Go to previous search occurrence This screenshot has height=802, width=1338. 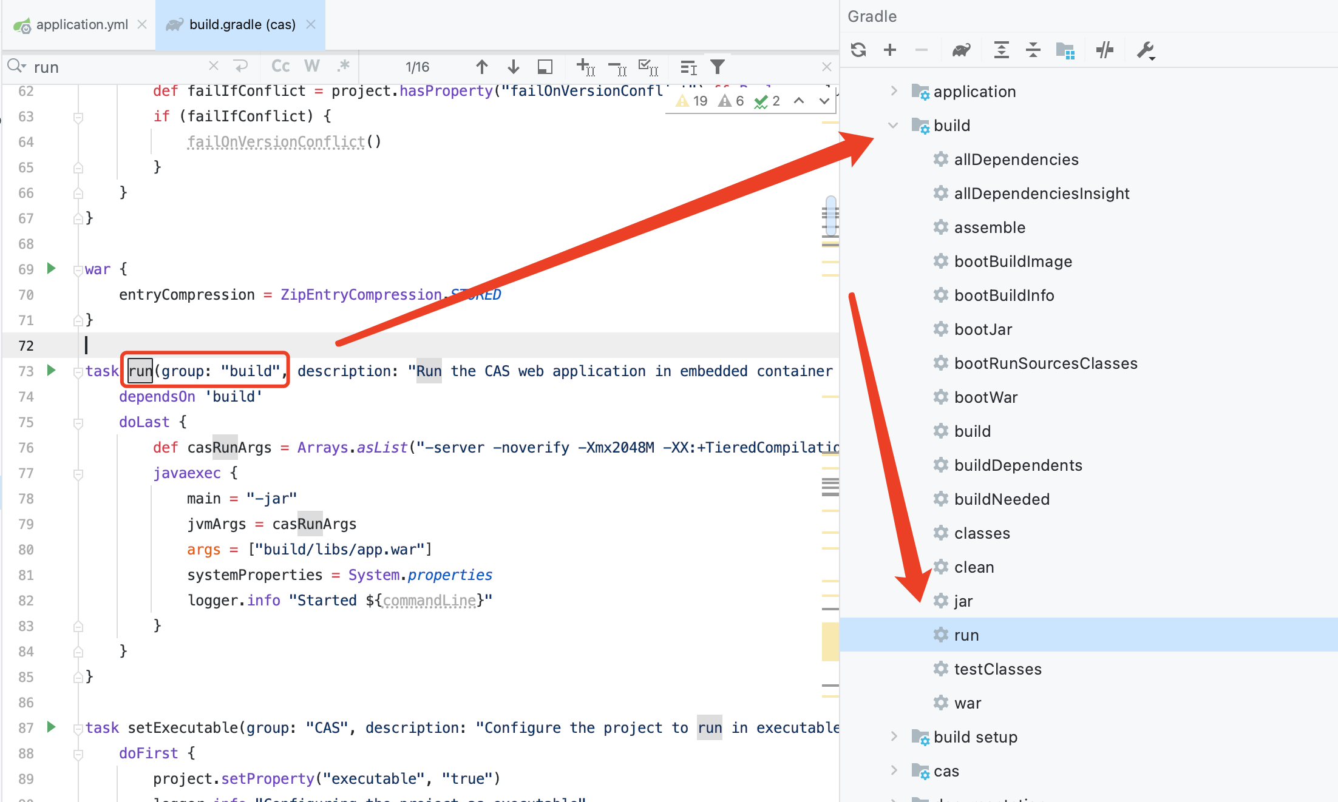tap(482, 67)
